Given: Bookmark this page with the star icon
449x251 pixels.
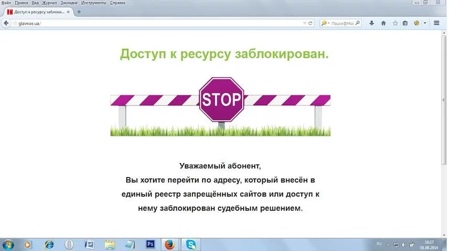Looking at the screenshot, I should 395,23.
